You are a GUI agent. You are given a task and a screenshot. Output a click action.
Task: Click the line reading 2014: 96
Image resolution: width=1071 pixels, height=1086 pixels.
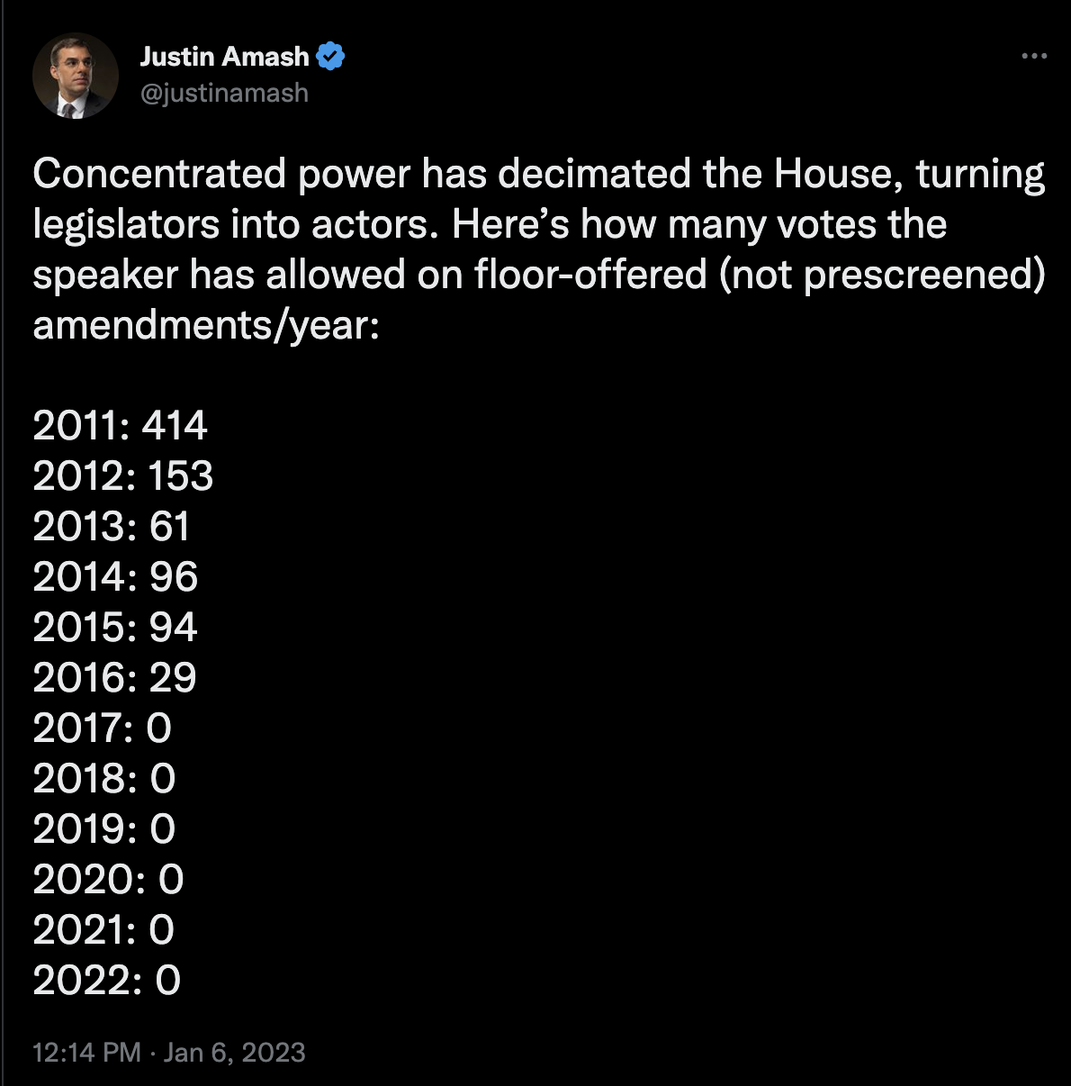115,576
